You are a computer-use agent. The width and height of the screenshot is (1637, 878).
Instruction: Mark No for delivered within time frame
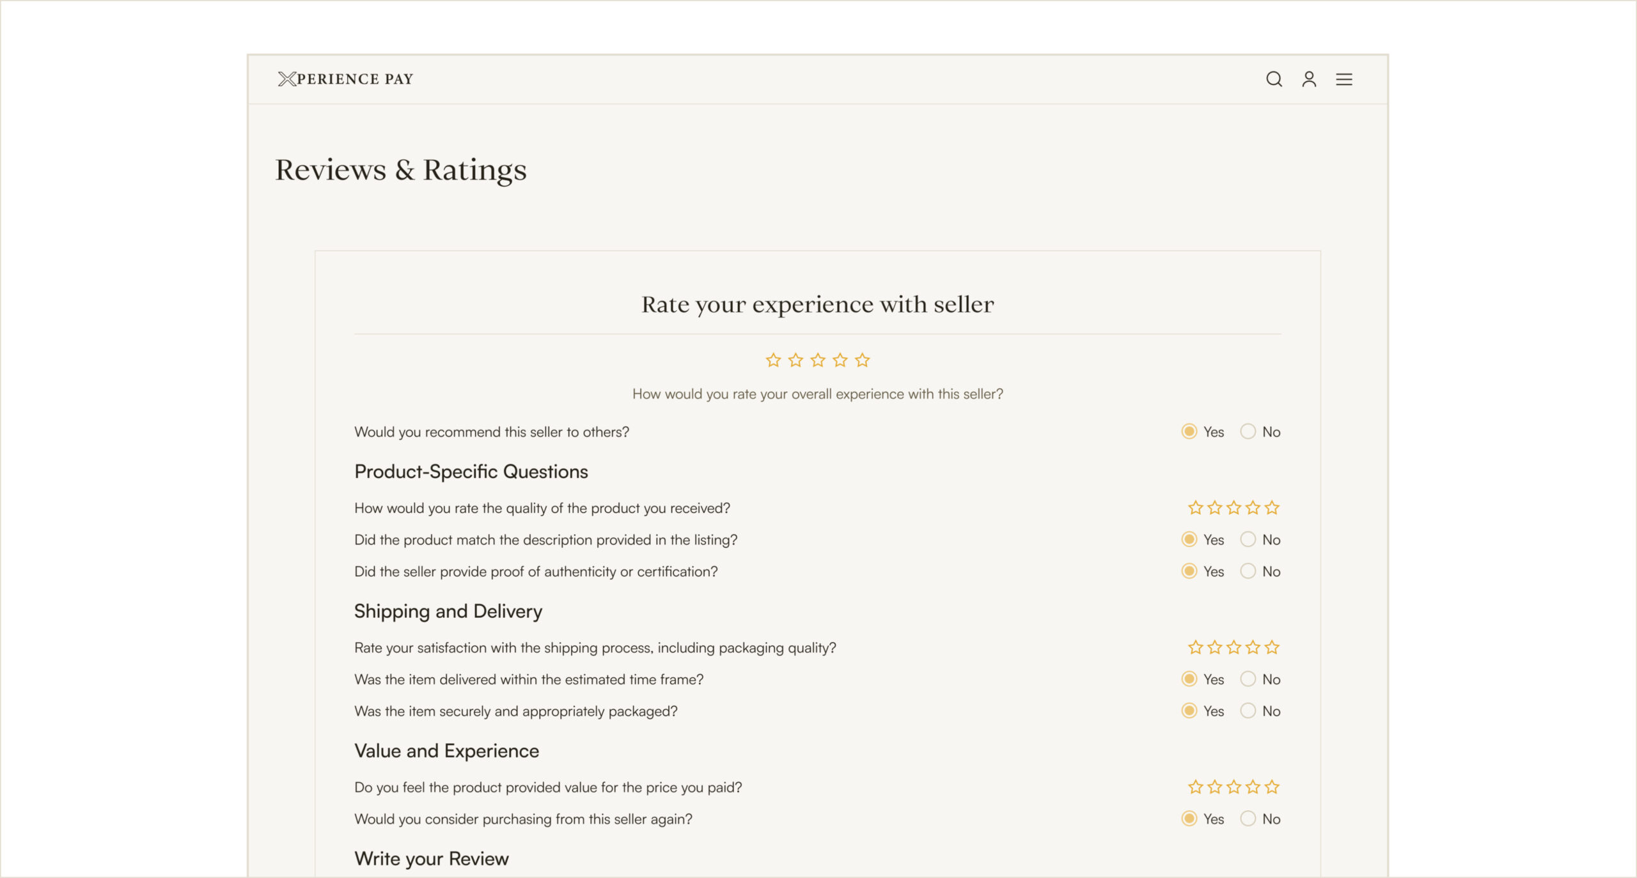pos(1248,679)
